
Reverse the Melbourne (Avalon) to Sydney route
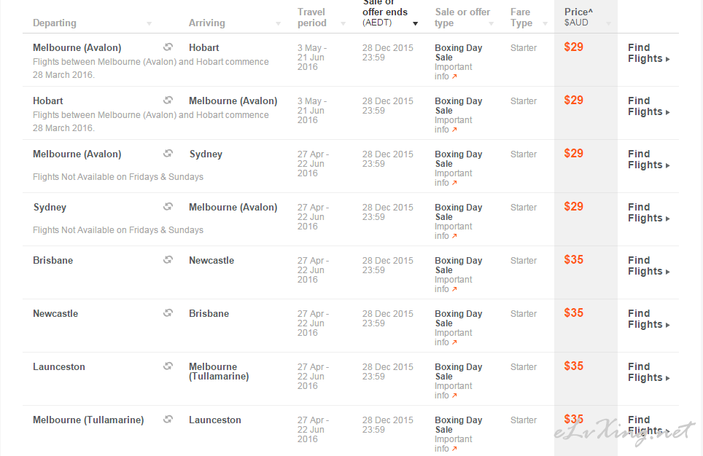point(168,154)
